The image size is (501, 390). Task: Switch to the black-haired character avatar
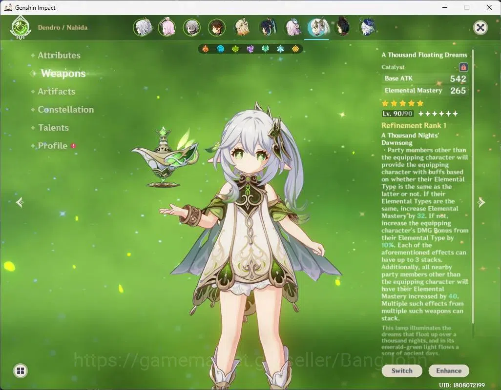point(342,27)
